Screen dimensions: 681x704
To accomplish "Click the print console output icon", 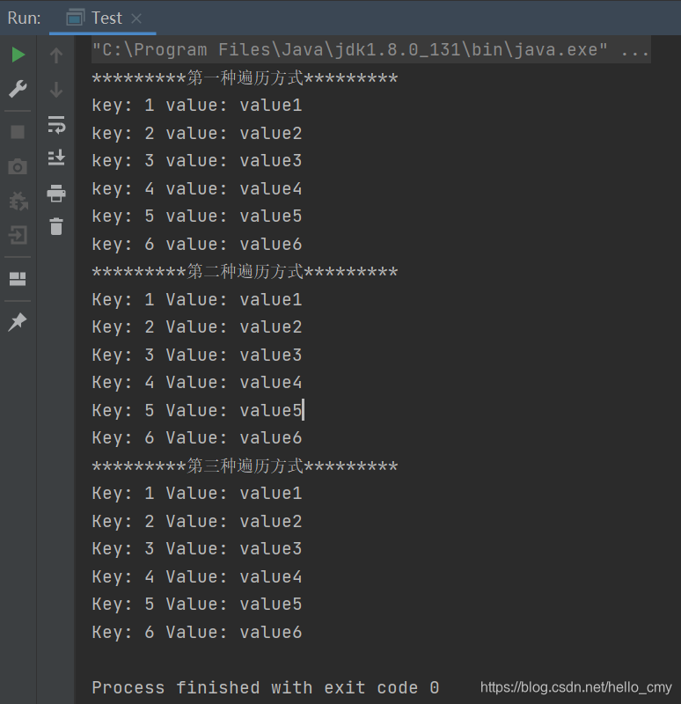I will tap(56, 193).
